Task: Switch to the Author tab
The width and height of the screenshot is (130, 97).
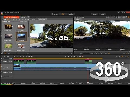Action: [71, 14]
